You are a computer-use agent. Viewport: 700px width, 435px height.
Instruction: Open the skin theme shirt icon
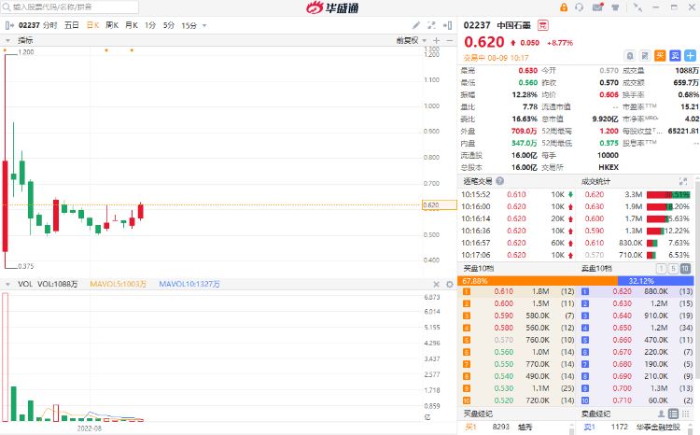point(615,7)
